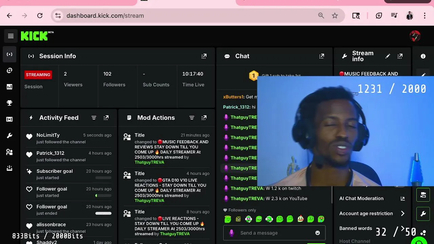Click the STREAMING status badge
Image resolution: width=434 pixels, height=244 pixels.
coord(38,75)
